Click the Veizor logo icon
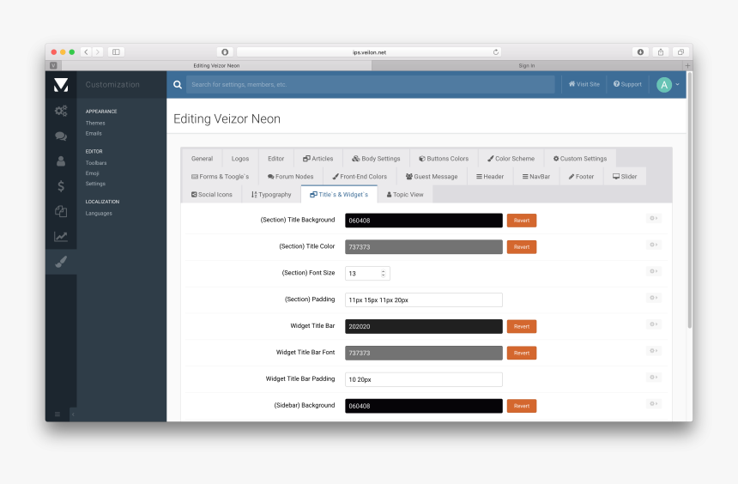The width and height of the screenshot is (738, 484). 61,85
